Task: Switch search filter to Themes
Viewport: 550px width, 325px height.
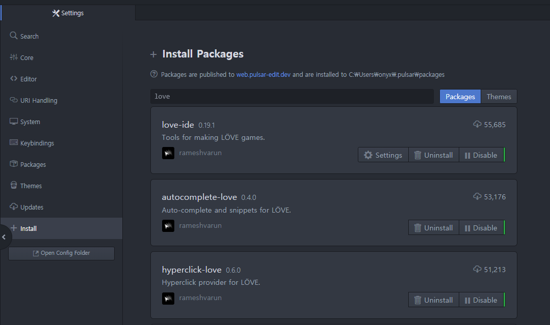Action: point(499,97)
